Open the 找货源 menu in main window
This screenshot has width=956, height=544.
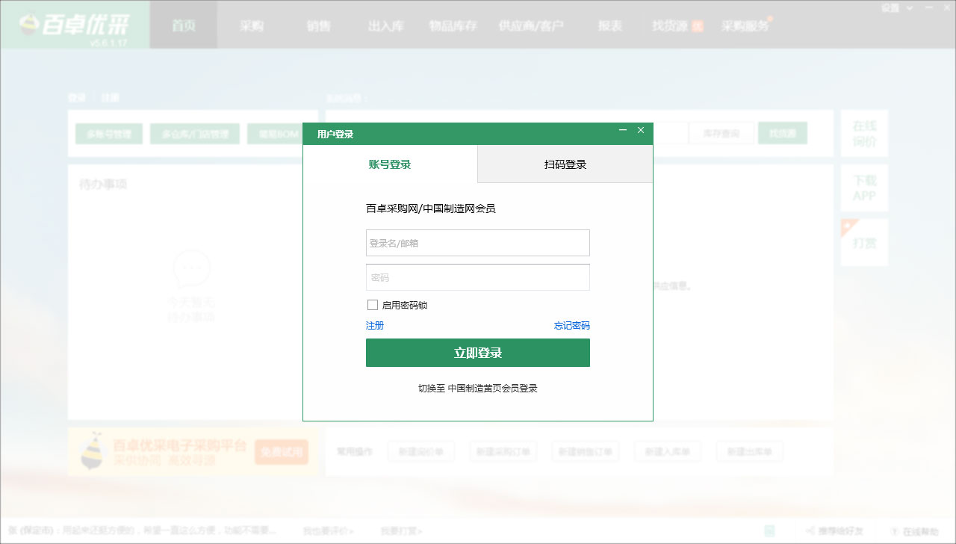click(670, 25)
